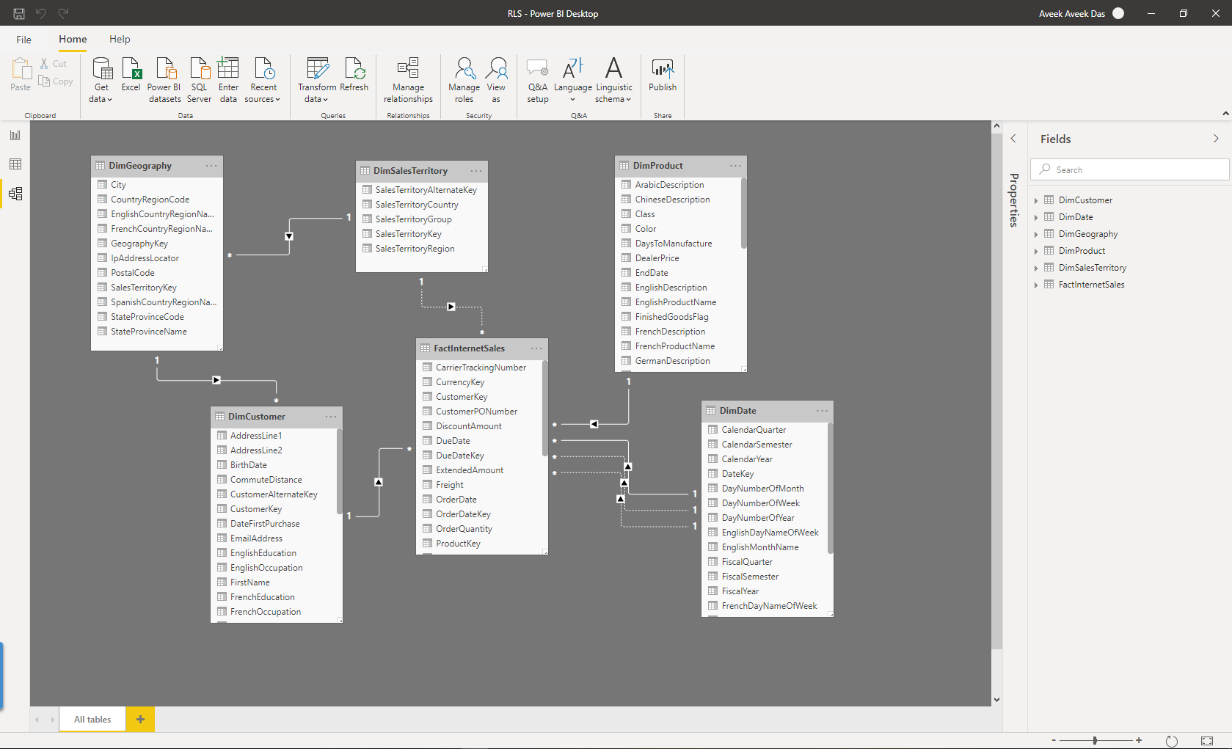The image size is (1232, 749).
Task: Click the Paste button
Action: point(20,76)
